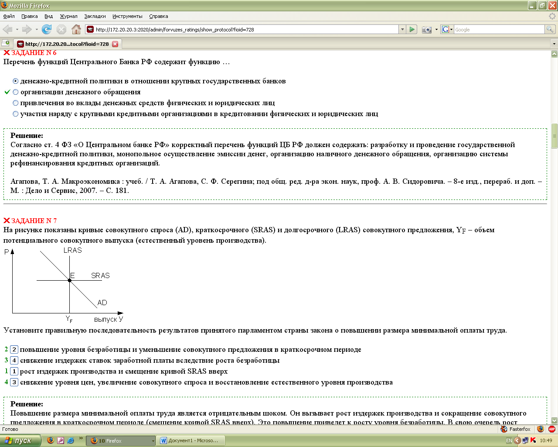Open the Вид menu

[48, 16]
